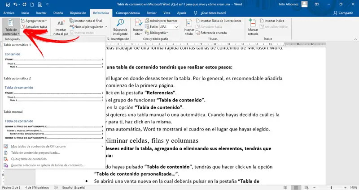The image size is (359, 190).
Task: Go to the Diseño ribbon tab
Action: tap(58, 13)
